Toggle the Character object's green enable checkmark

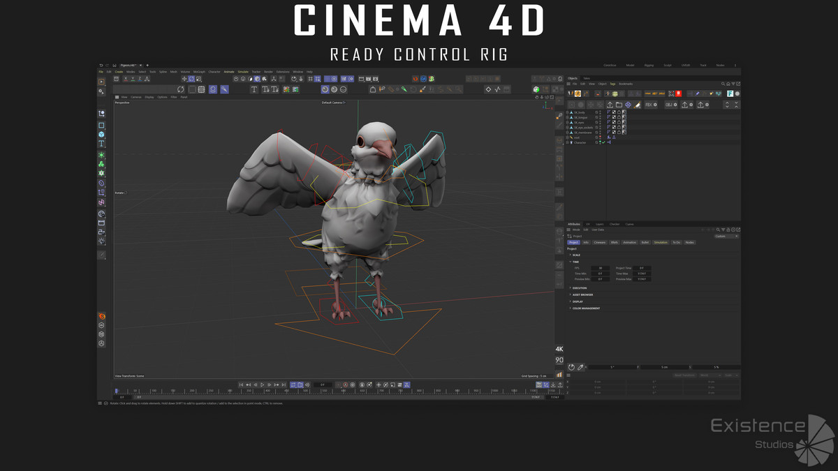point(603,142)
